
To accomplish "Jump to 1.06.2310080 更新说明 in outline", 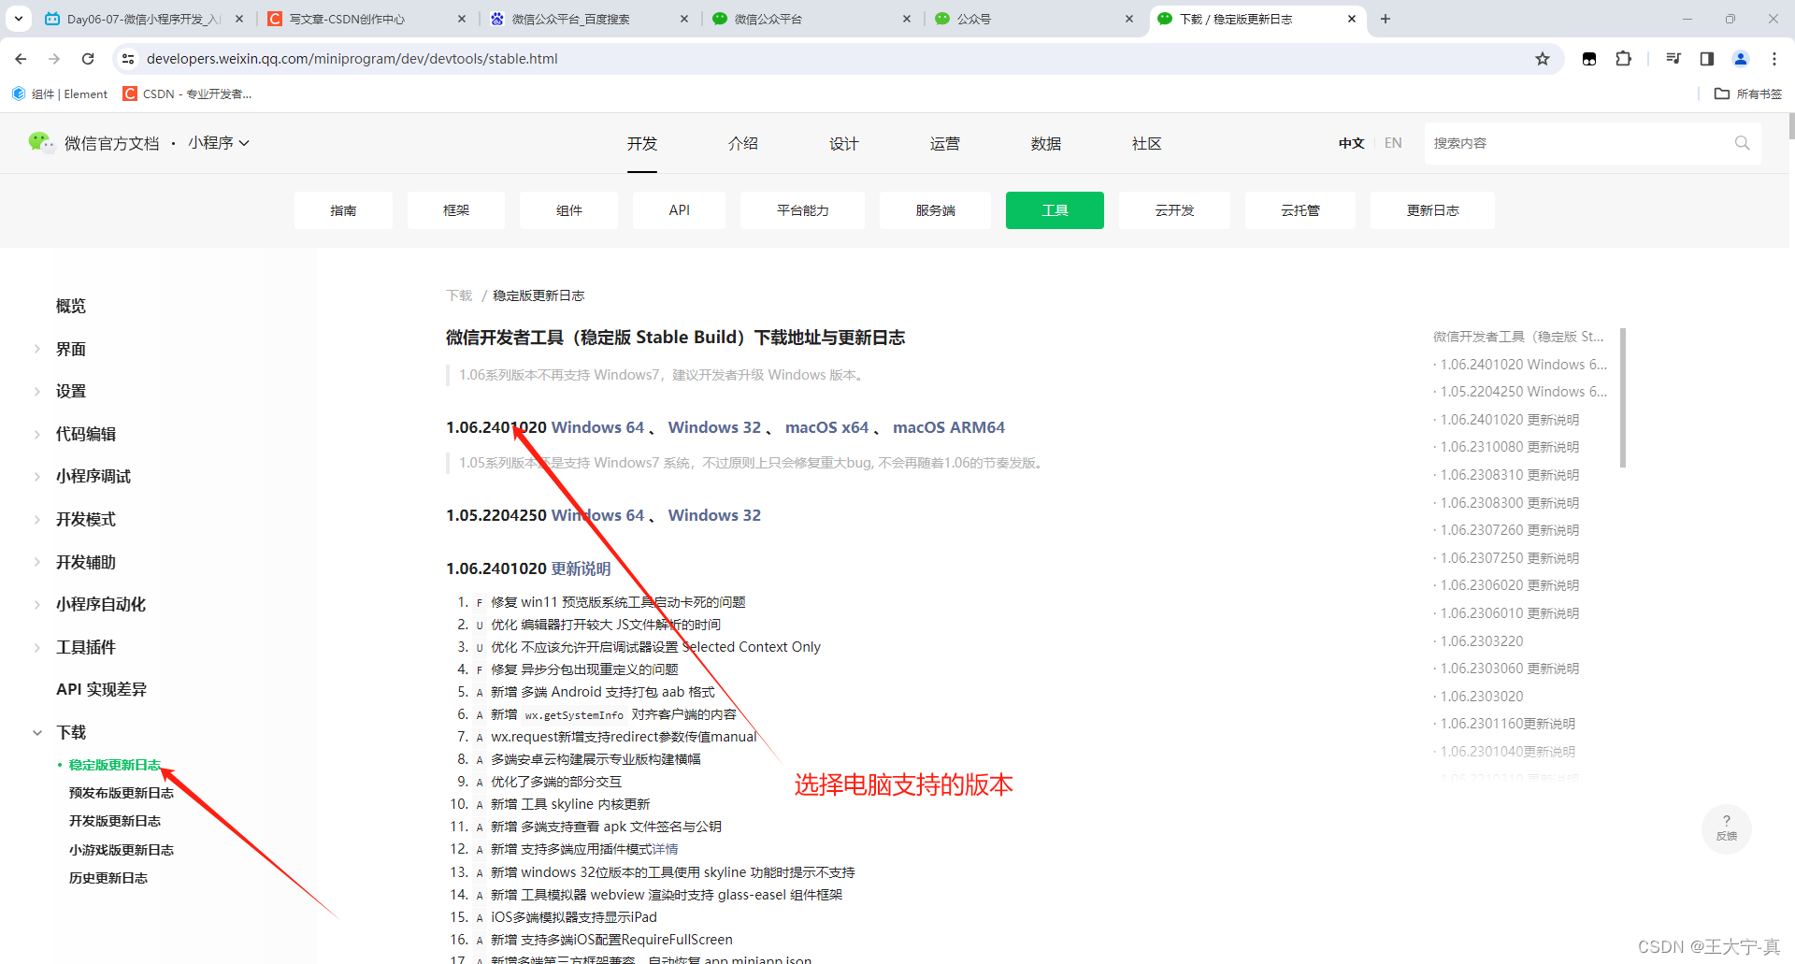I will click(x=1509, y=447).
